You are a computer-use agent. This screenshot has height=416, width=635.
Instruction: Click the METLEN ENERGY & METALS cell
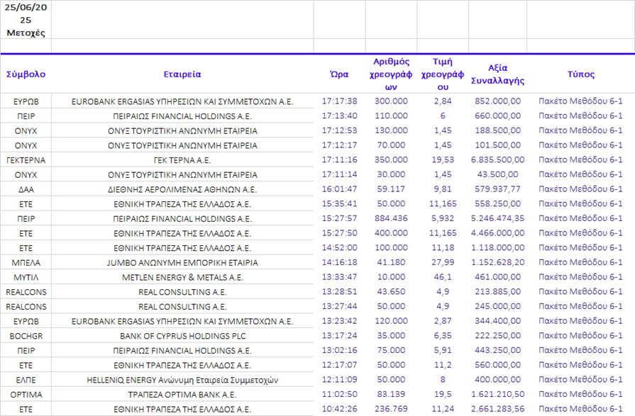[182, 277]
